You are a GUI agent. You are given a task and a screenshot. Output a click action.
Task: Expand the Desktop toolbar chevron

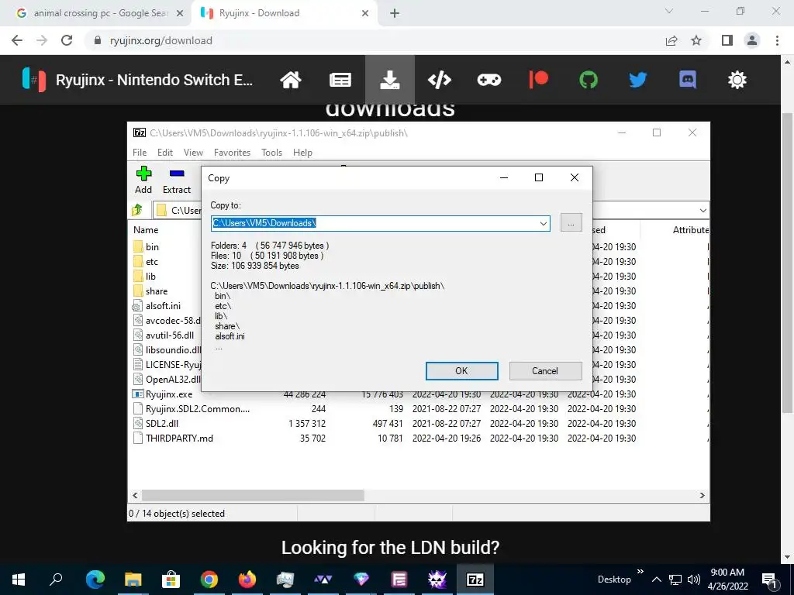coord(640,572)
